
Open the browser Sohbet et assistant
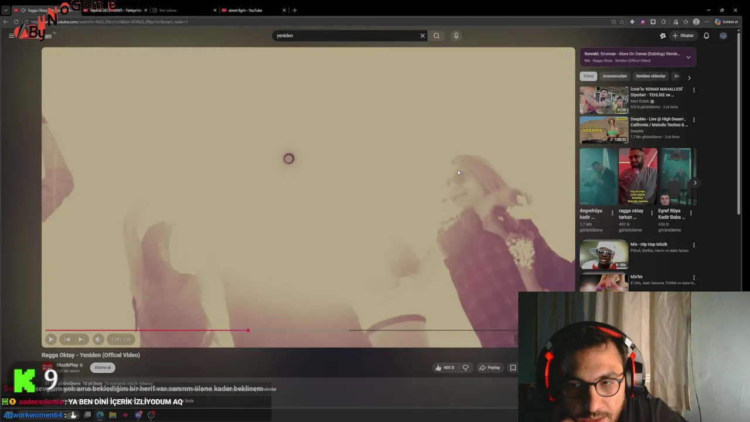point(726,22)
